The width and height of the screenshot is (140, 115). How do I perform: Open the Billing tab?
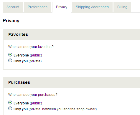(122, 7)
